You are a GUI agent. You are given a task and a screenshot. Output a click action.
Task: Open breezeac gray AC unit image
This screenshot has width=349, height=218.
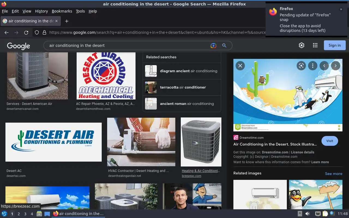pyautogui.click(x=201, y=142)
